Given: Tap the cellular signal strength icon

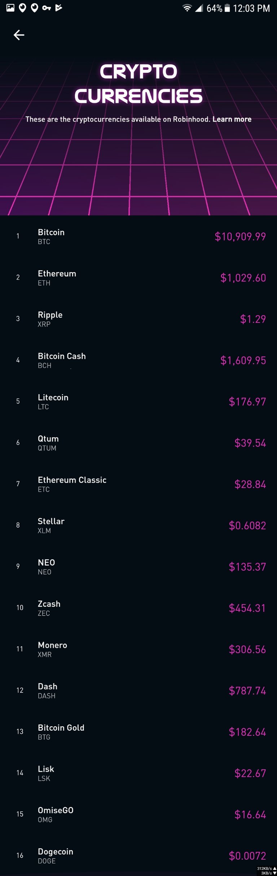Looking at the screenshot, I should (x=199, y=8).
